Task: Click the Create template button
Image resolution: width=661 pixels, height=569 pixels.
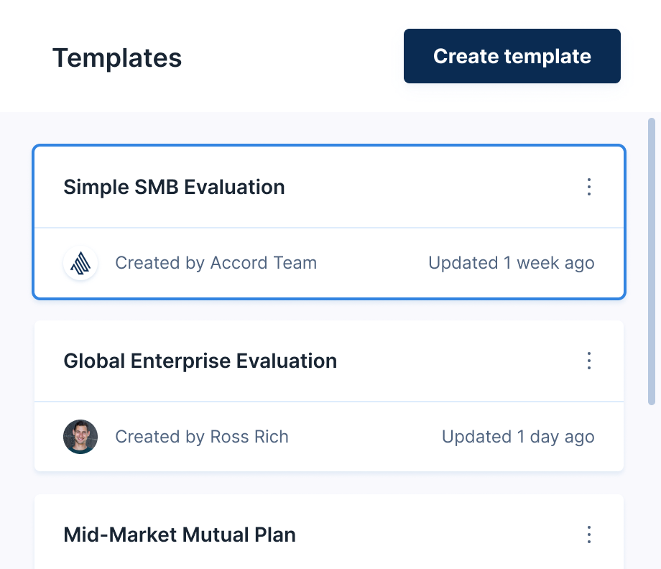Action: click(512, 56)
